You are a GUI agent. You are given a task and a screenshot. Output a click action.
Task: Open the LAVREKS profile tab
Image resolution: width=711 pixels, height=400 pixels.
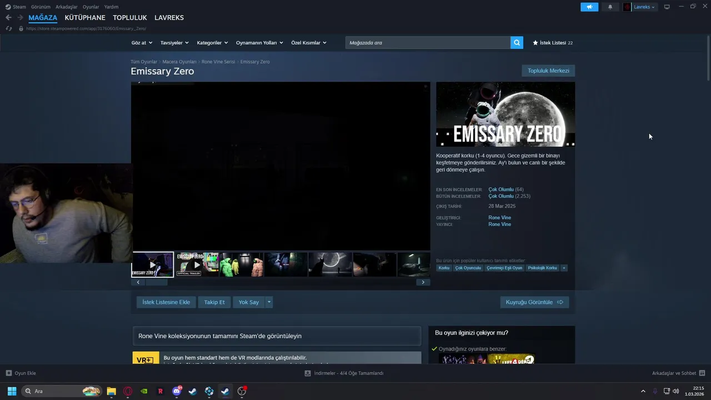(x=169, y=18)
